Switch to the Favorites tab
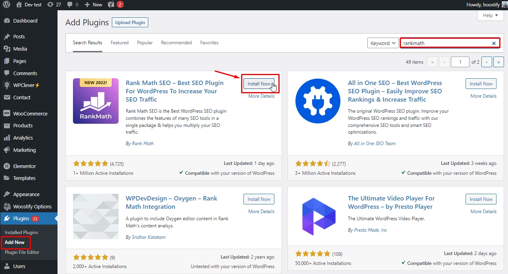Screen dimensions: 508x274 tap(209, 43)
